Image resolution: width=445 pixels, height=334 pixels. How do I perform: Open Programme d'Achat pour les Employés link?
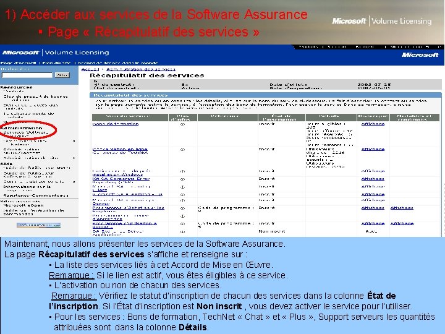[x=129, y=208]
